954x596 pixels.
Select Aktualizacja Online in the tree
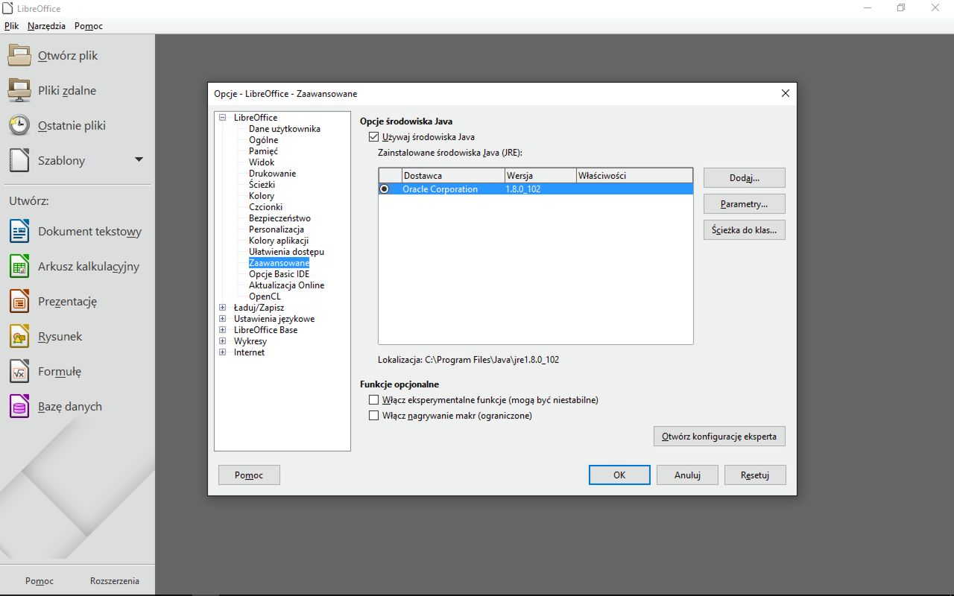[286, 285]
